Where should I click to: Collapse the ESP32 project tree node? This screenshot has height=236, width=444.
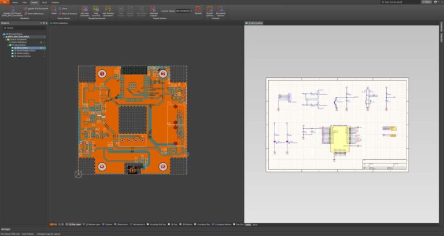point(4,37)
